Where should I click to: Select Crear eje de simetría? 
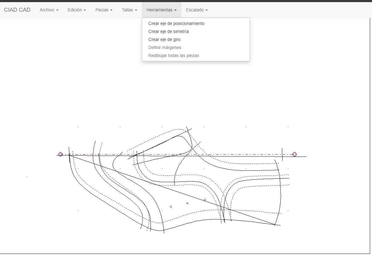196,31
